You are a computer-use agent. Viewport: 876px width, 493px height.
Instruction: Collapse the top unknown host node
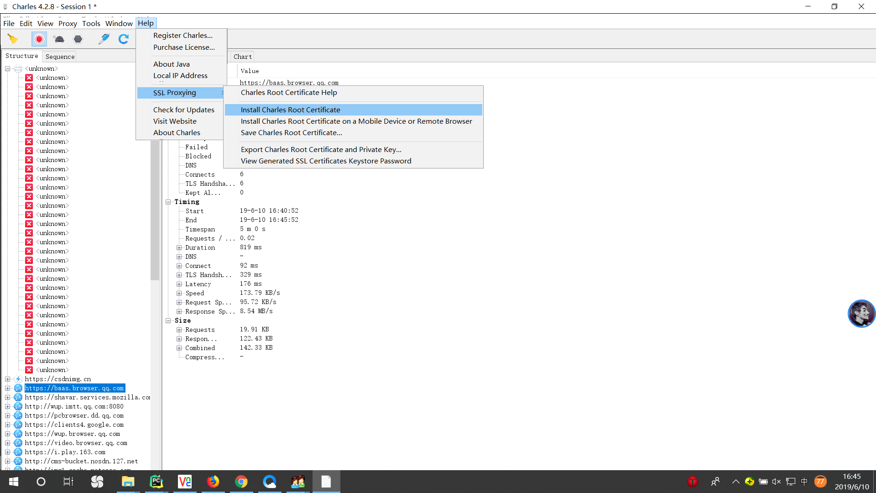tap(8, 68)
